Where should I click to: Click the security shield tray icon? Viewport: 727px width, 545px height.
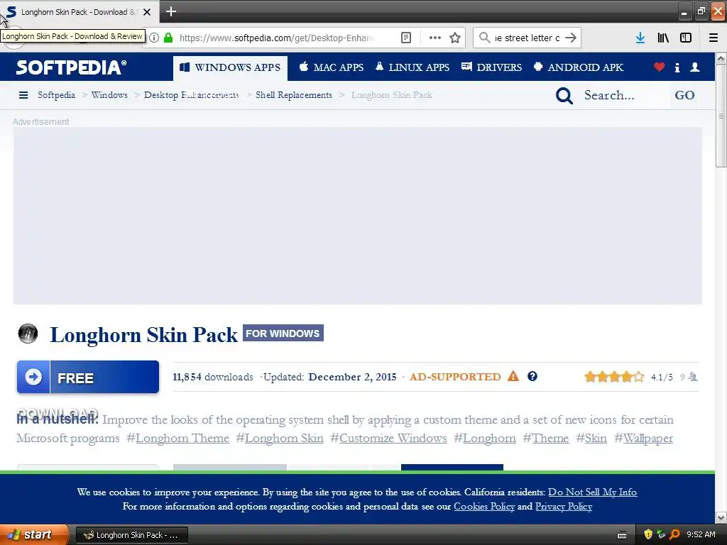(648, 534)
